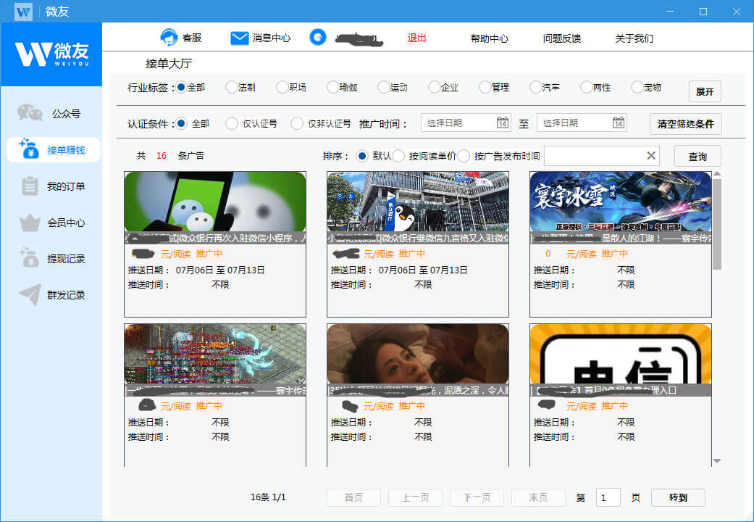Open the start date calendar picker
Screen dimensions: 754x522
[x=503, y=123]
